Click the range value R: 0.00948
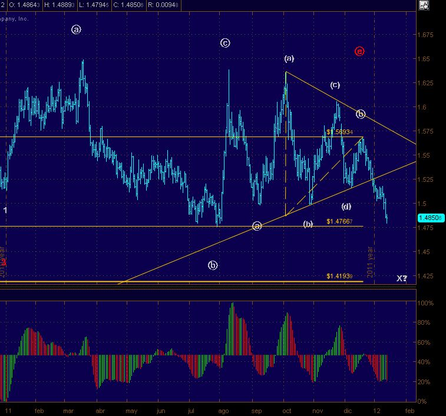Image resolution: width=446 pixels, height=416 pixels. [163, 5]
